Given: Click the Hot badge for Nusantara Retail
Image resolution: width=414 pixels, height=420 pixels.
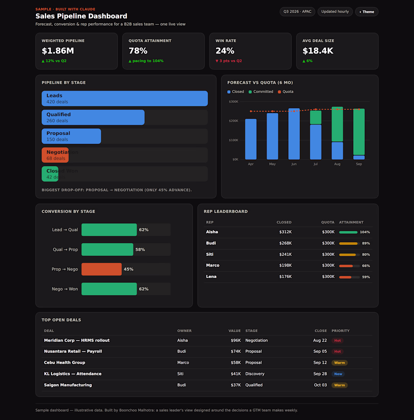Looking at the screenshot, I should pos(337,351).
